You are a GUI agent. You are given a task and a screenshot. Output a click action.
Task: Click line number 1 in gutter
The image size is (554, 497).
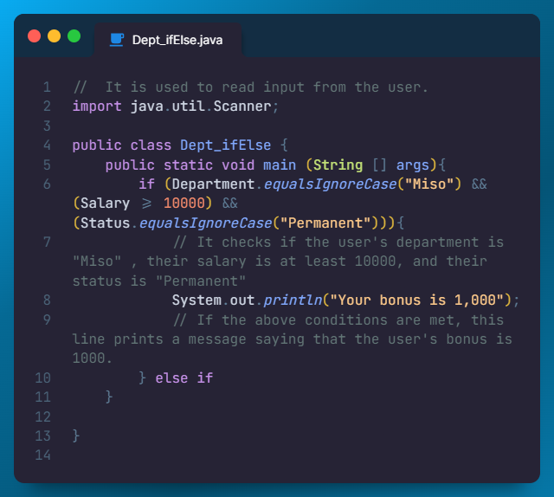(x=47, y=87)
